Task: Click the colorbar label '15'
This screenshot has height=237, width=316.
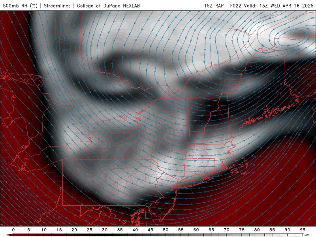Action: point(59,230)
